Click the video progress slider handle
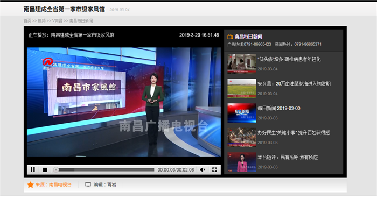This screenshot has height=199, width=377. coord(56,170)
